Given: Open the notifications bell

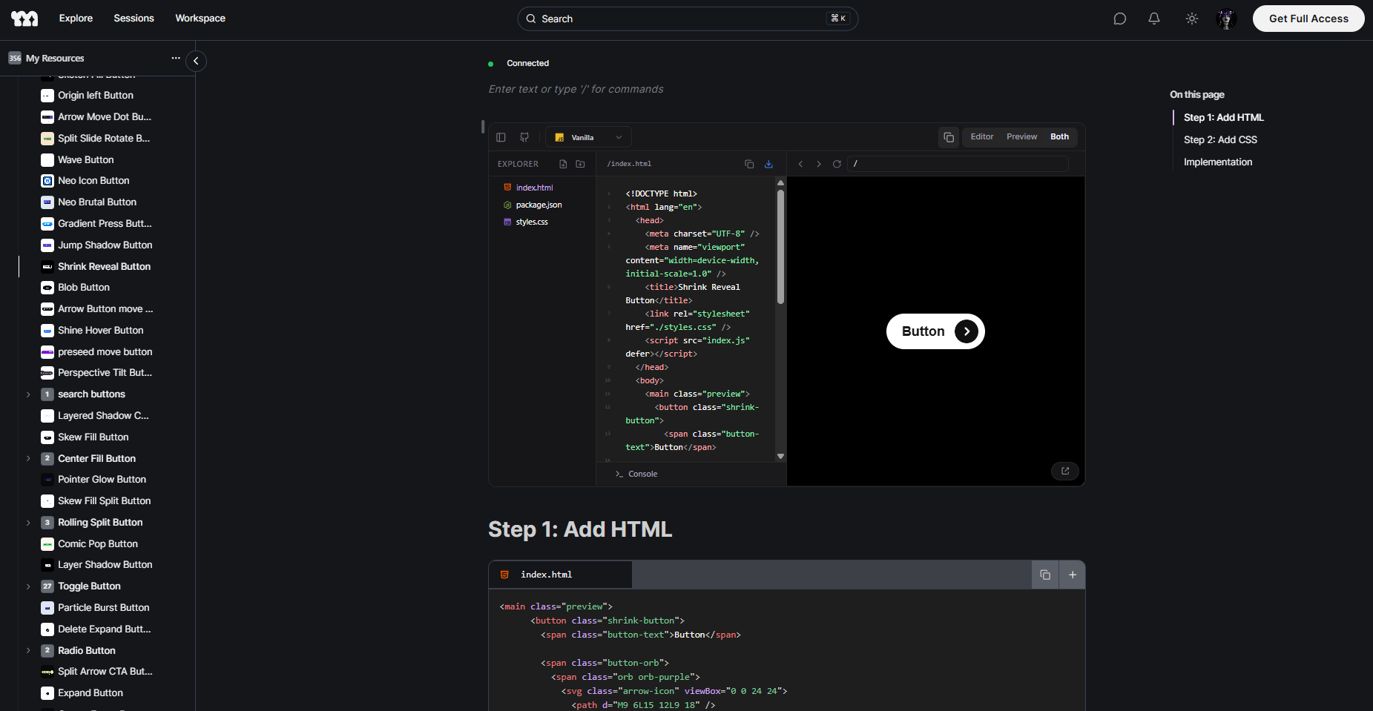Looking at the screenshot, I should 1154,19.
